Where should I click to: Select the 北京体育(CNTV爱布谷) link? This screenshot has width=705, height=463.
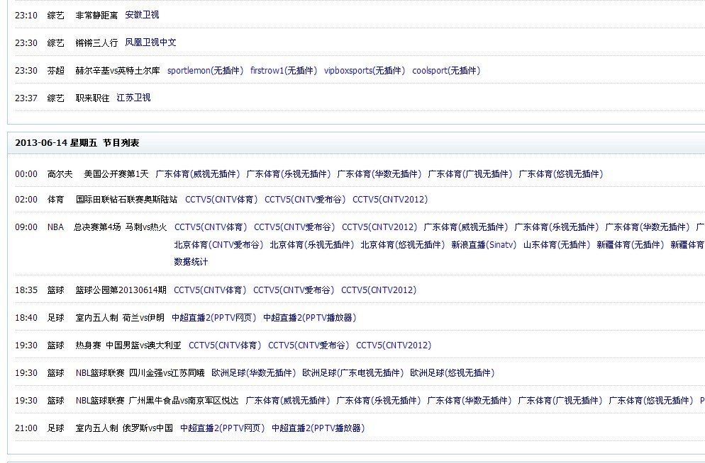[218, 244]
